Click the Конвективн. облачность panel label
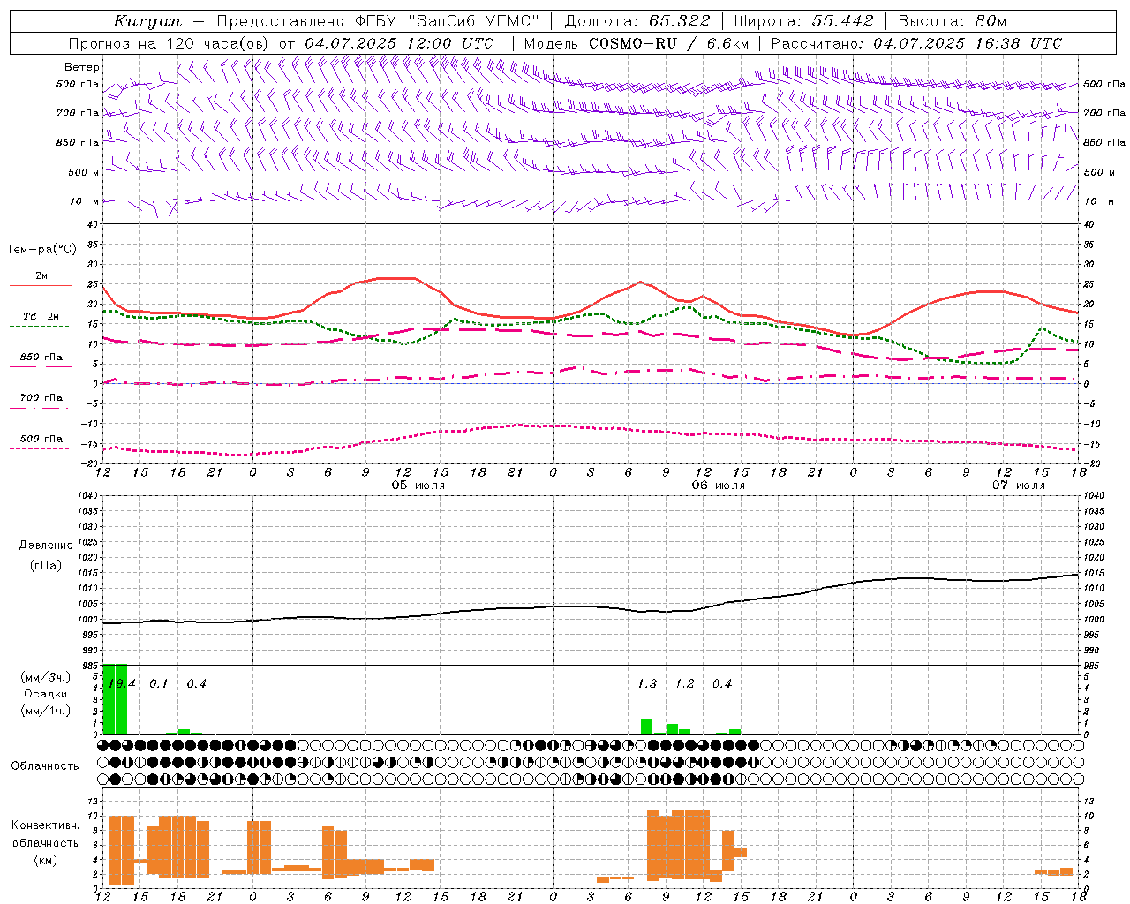Viewport: 1130px width, 904px height. coord(45,833)
